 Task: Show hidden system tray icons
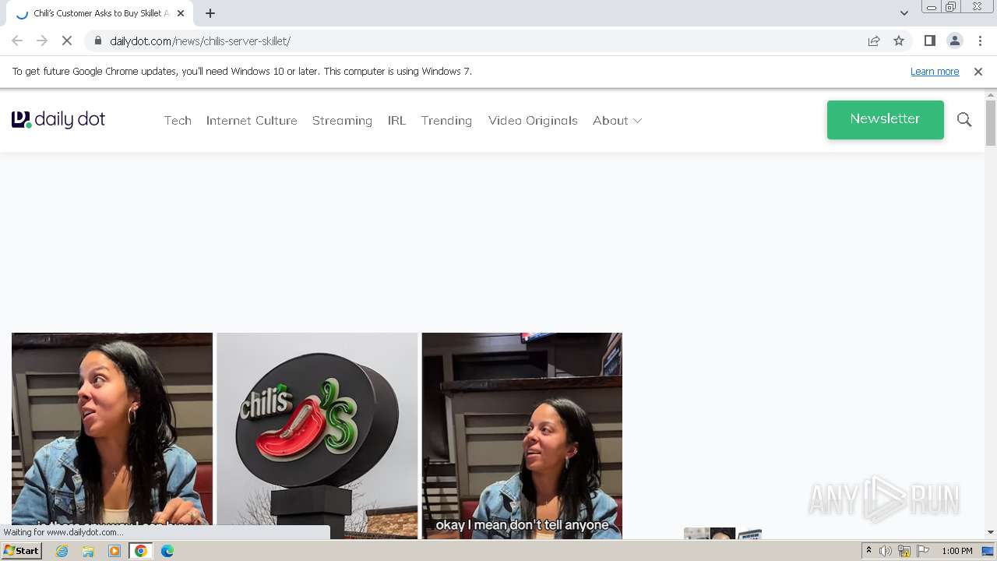click(x=869, y=551)
